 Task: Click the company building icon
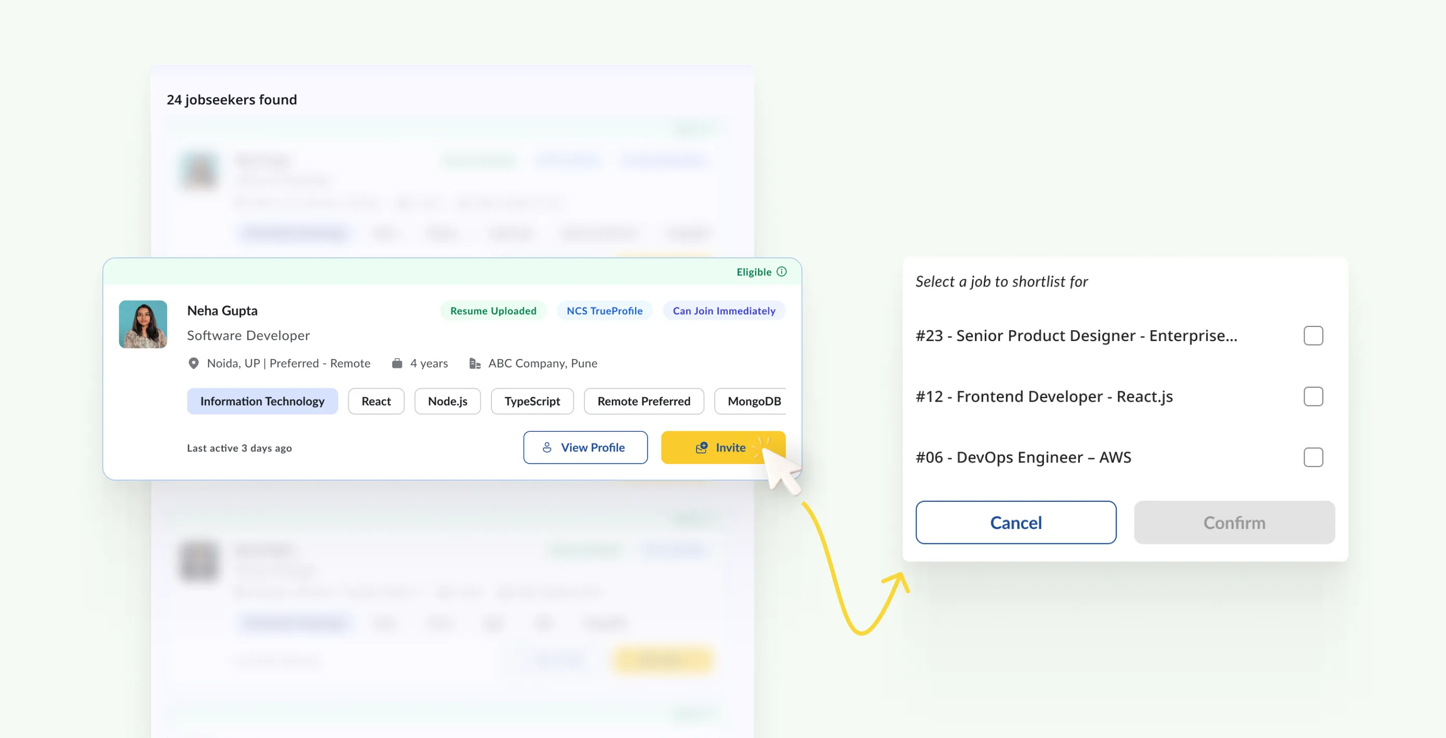pyautogui.click(x=475, y=363)
